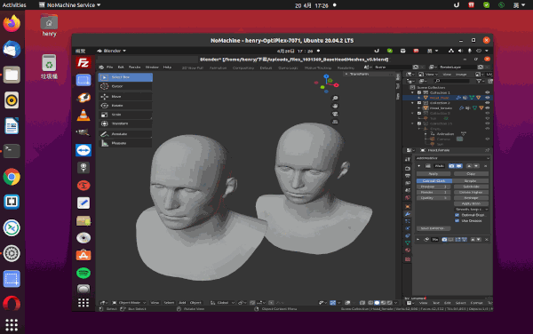Click the Preview level slider field
The height and width of the screenshot is (334, 533).
click(434, 187)
